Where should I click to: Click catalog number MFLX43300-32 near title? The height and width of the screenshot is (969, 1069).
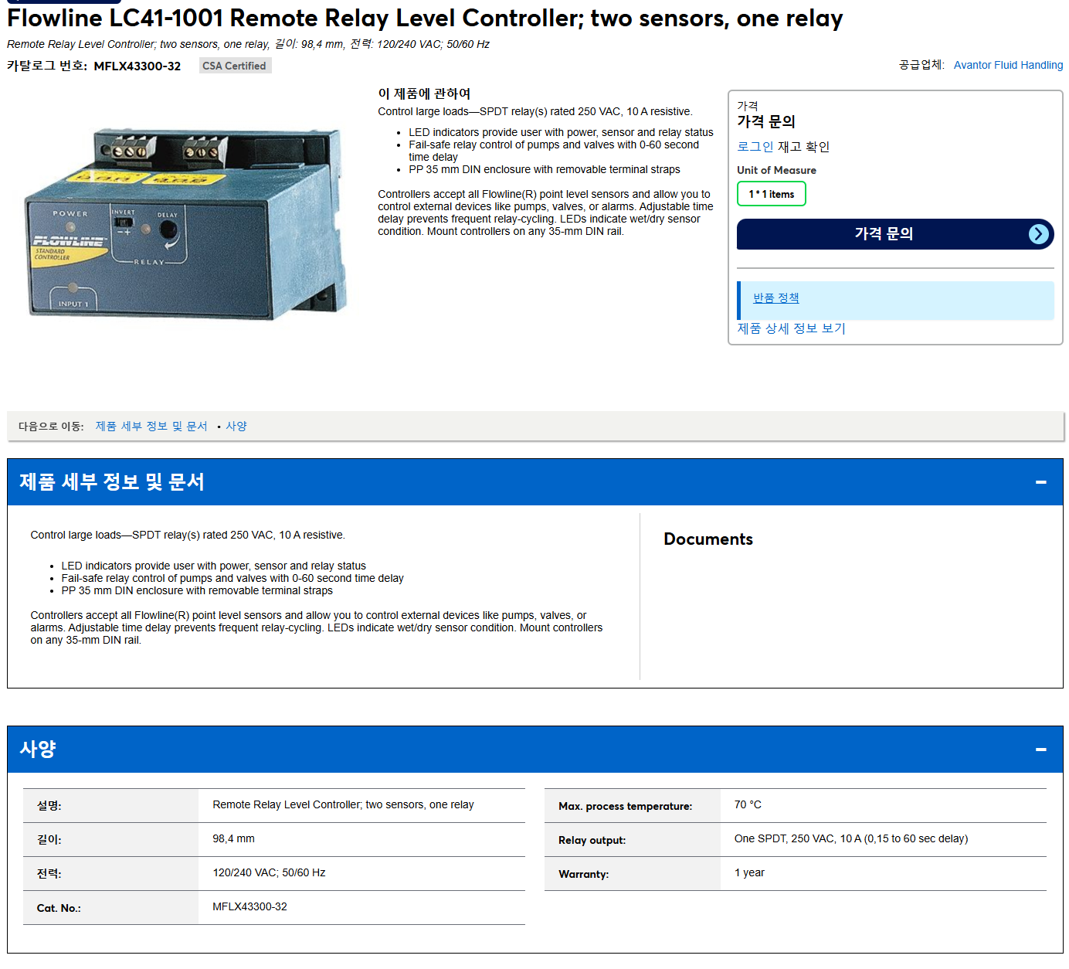(x=137, y=66)
